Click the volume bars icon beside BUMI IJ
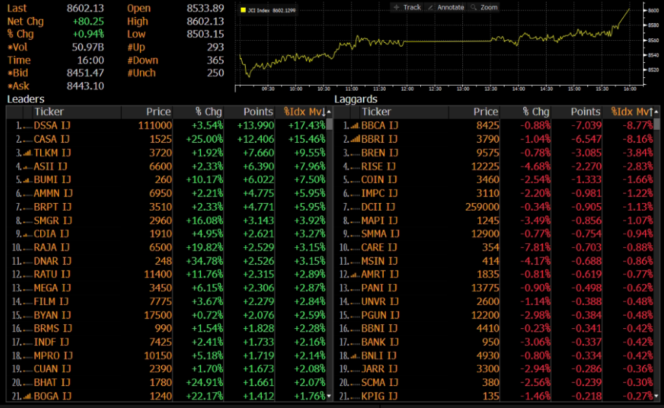 (27, 180)
